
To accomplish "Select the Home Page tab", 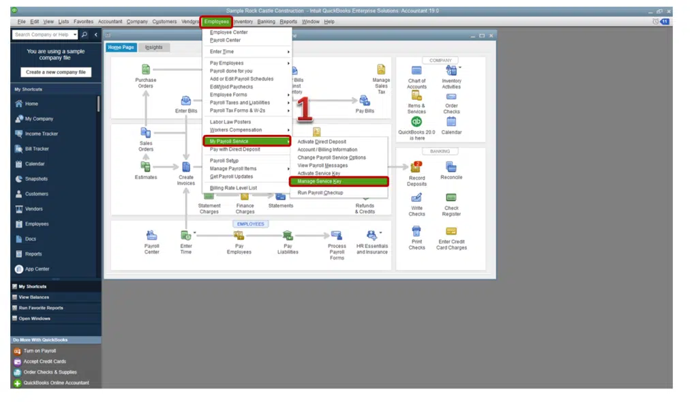I will (x=121, y=47).
